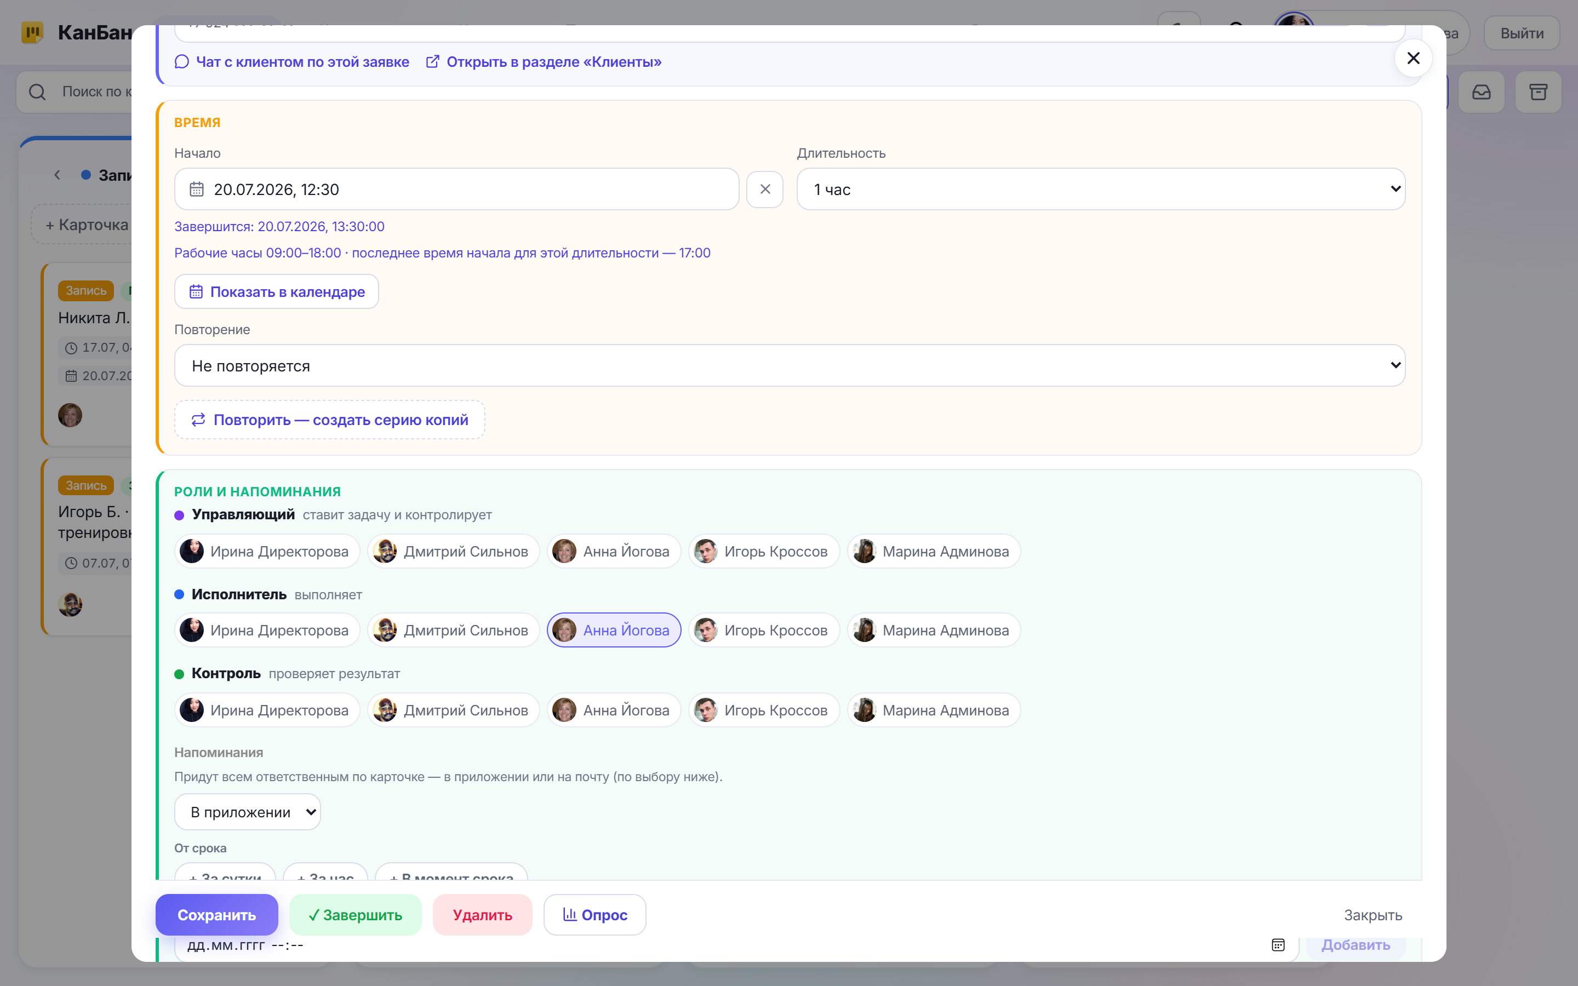Click the КанБан logo icon
Viewport: 1578px width, 986px height.
coord(32,32)
